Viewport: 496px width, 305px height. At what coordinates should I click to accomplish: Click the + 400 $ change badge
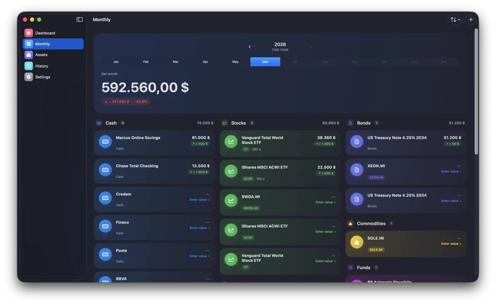[200, 144]
